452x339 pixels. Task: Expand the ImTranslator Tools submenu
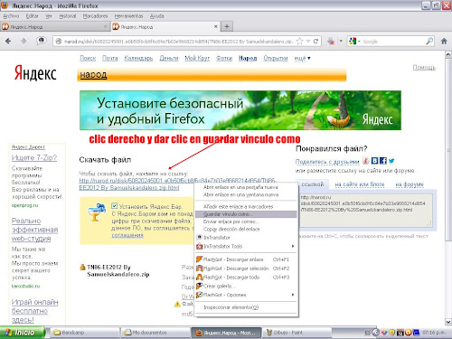click(246, 246)
